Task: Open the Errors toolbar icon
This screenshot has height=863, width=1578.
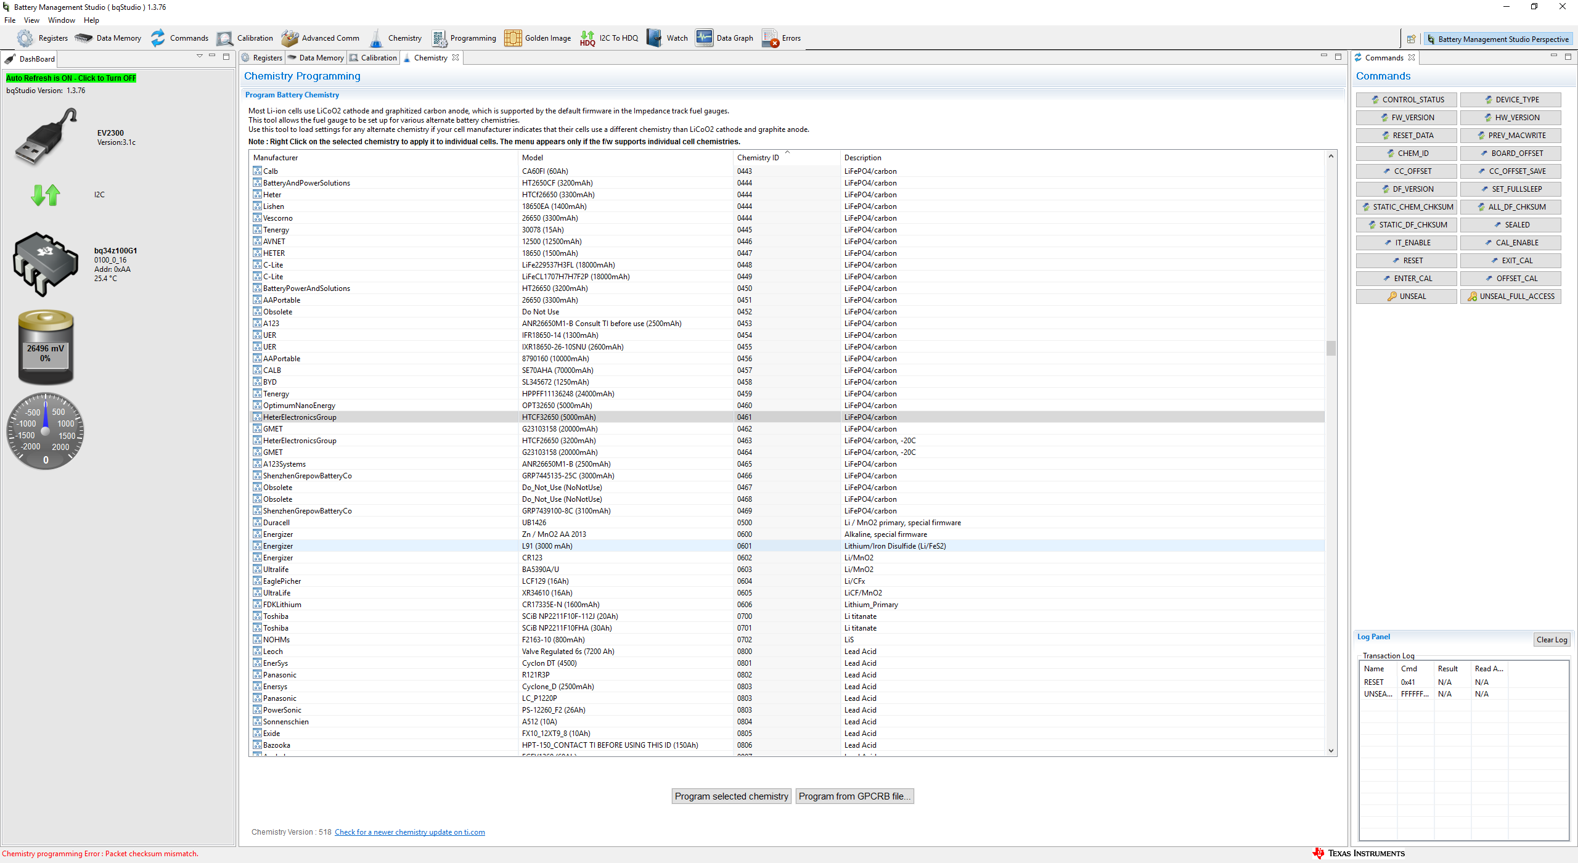Action: click(x=782, y=38)
